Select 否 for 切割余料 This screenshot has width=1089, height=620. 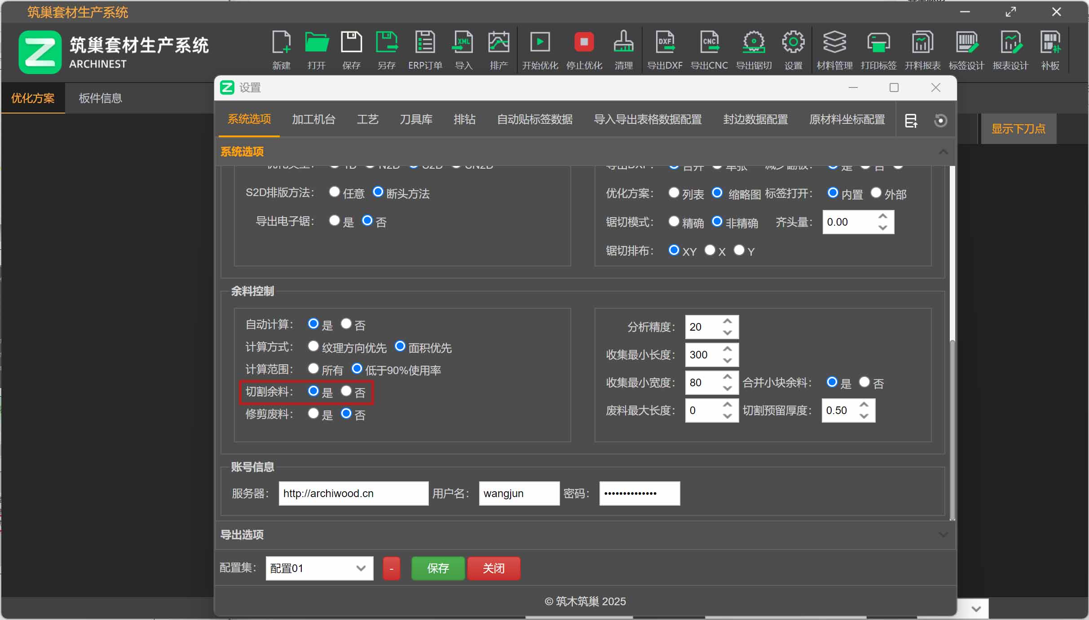(346, 391)
